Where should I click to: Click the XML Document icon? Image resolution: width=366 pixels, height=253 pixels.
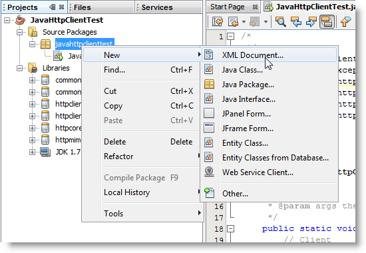pyautogui.click(x=209, y=55)
